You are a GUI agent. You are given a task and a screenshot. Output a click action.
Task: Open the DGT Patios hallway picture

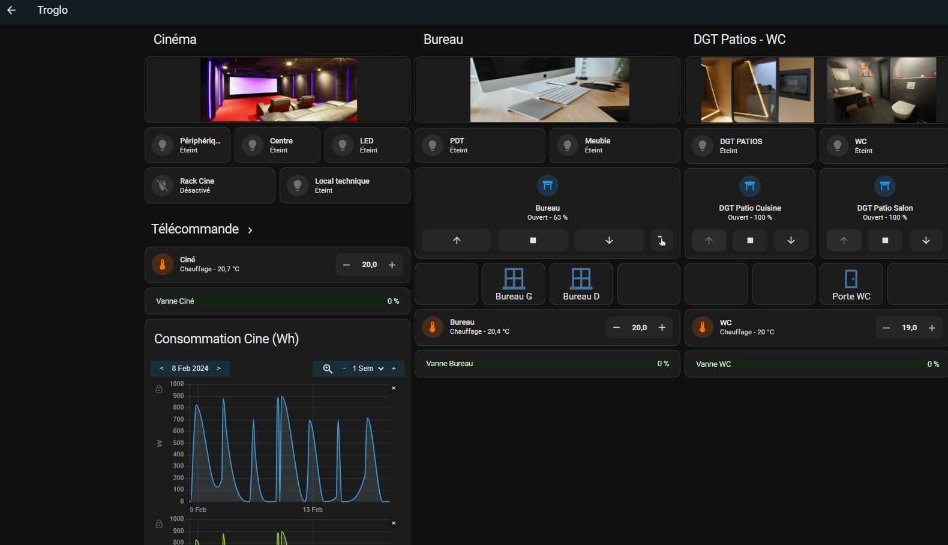[x=757, y=90]
